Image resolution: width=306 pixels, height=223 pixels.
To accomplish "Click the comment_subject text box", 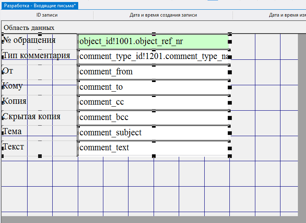I will pos(153,133).
